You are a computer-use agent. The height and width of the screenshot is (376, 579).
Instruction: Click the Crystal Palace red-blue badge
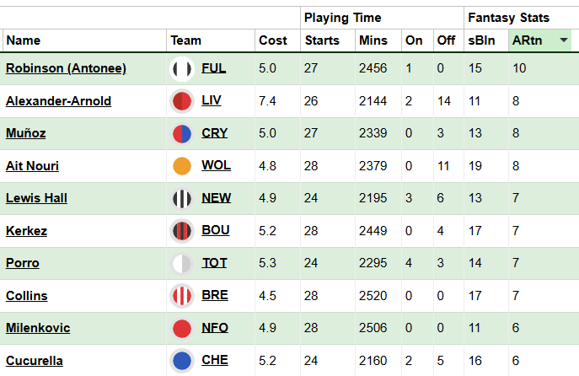182,133
